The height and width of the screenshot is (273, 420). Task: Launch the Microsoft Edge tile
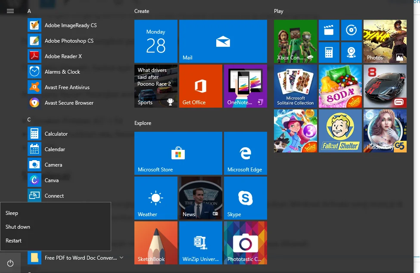(246, 153)
